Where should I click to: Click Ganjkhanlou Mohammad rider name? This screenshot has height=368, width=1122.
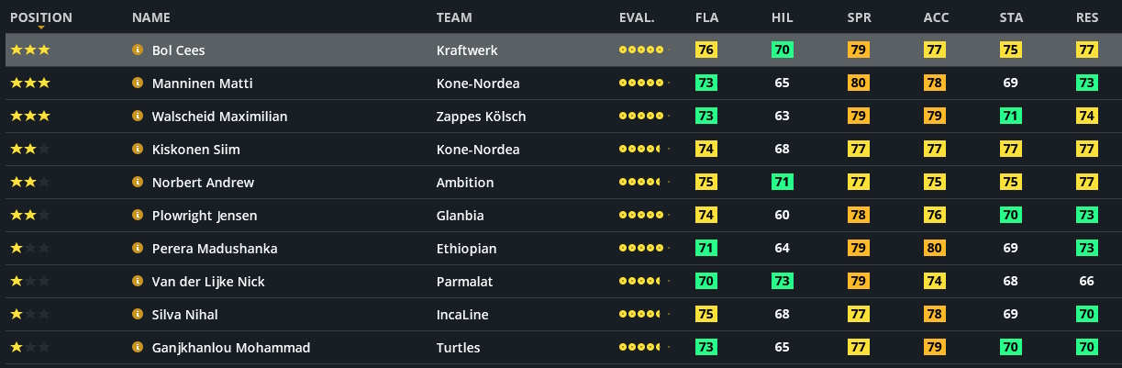pos(230,348)
